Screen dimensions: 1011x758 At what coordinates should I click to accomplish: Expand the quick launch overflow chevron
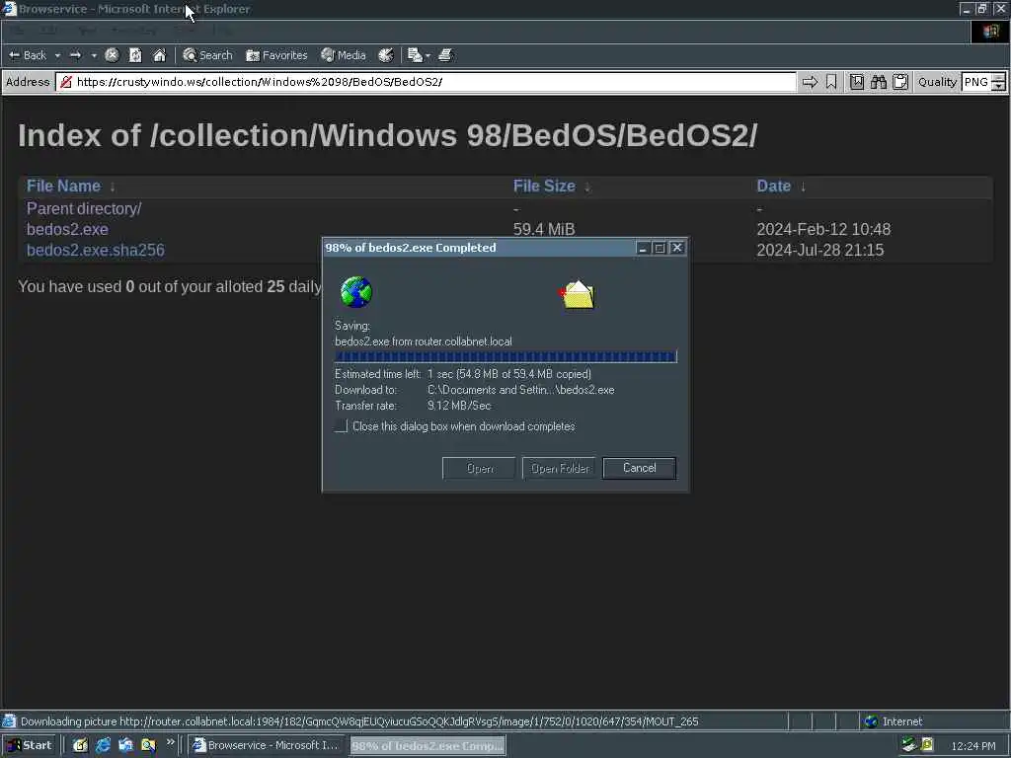[x=170, y=742]
